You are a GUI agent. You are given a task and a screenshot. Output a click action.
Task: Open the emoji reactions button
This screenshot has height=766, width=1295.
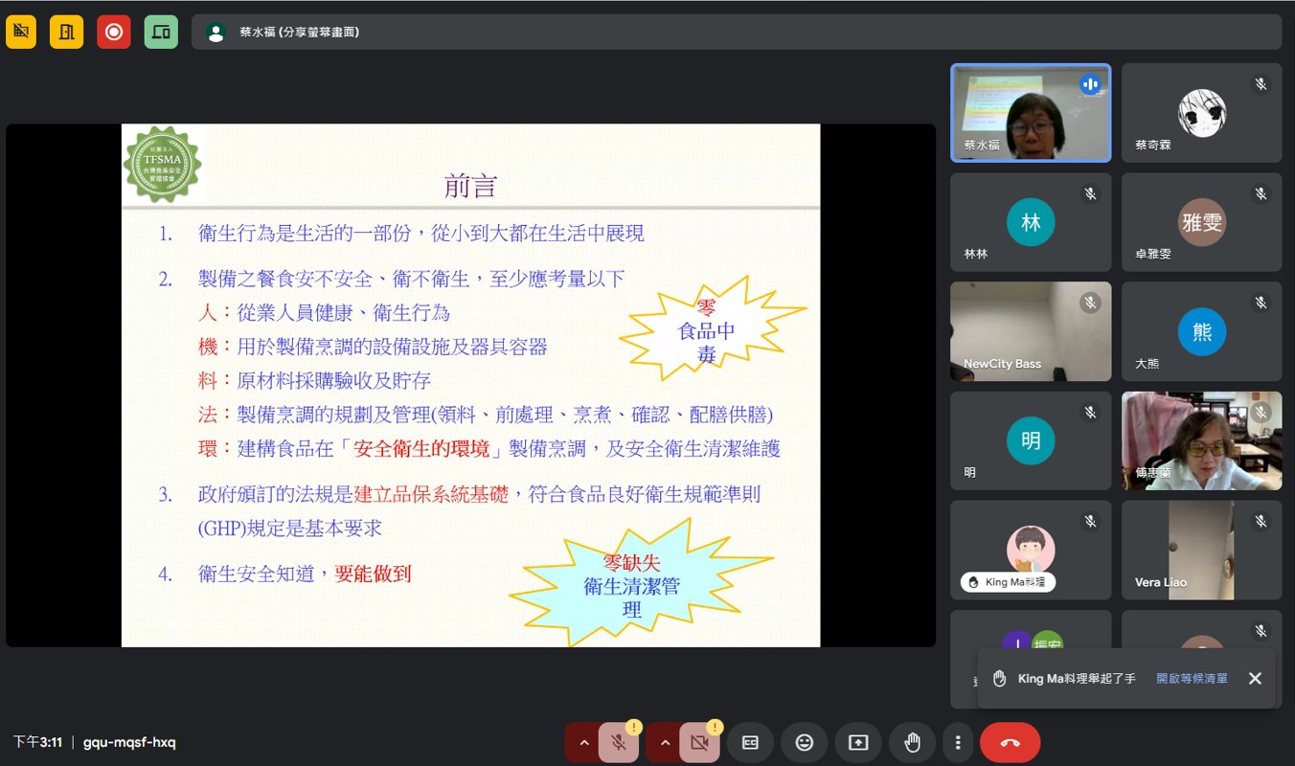click(x=805, y=742)
